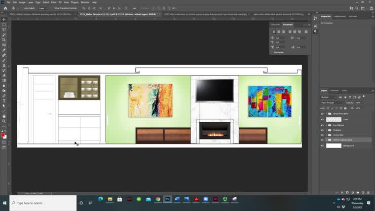The image size is (375, 211).
Task: Hide the kitchen cabinet upper group
Action: (322, 140)
